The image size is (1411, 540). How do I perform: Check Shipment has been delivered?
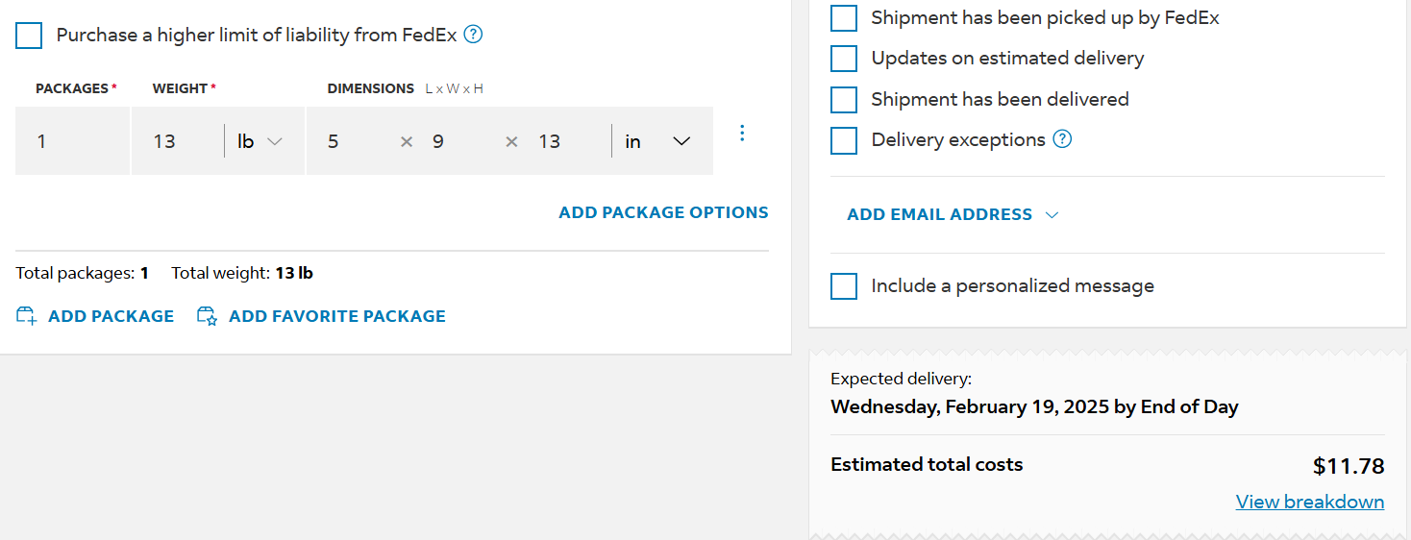pyautogui.click(x=844, y=99)
